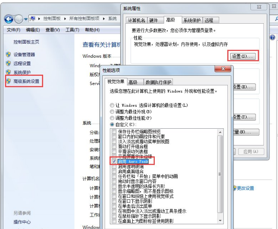Select 让 Windows 选择计算机的最佳设置 radio
This screenshot has height=229, width=278.
112,105
